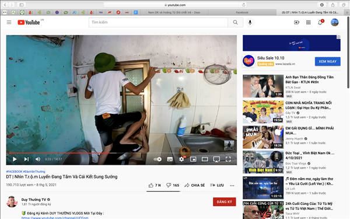Switch to the Nam OK và Hoàng Tú tab
The width and height of the screenshot is (350, 219).
[174, 12]
